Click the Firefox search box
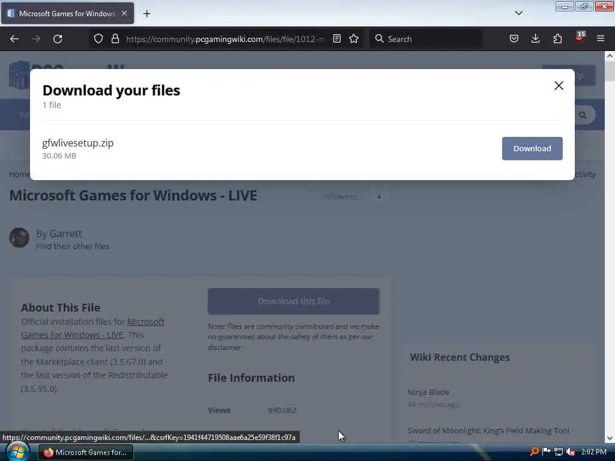Screen dimensions: 615x461 pos(426,39)
